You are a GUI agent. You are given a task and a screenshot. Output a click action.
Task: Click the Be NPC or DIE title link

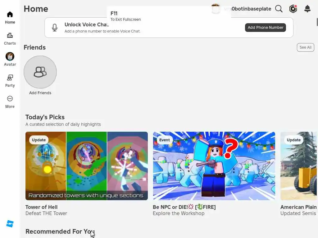click(184, 207)
